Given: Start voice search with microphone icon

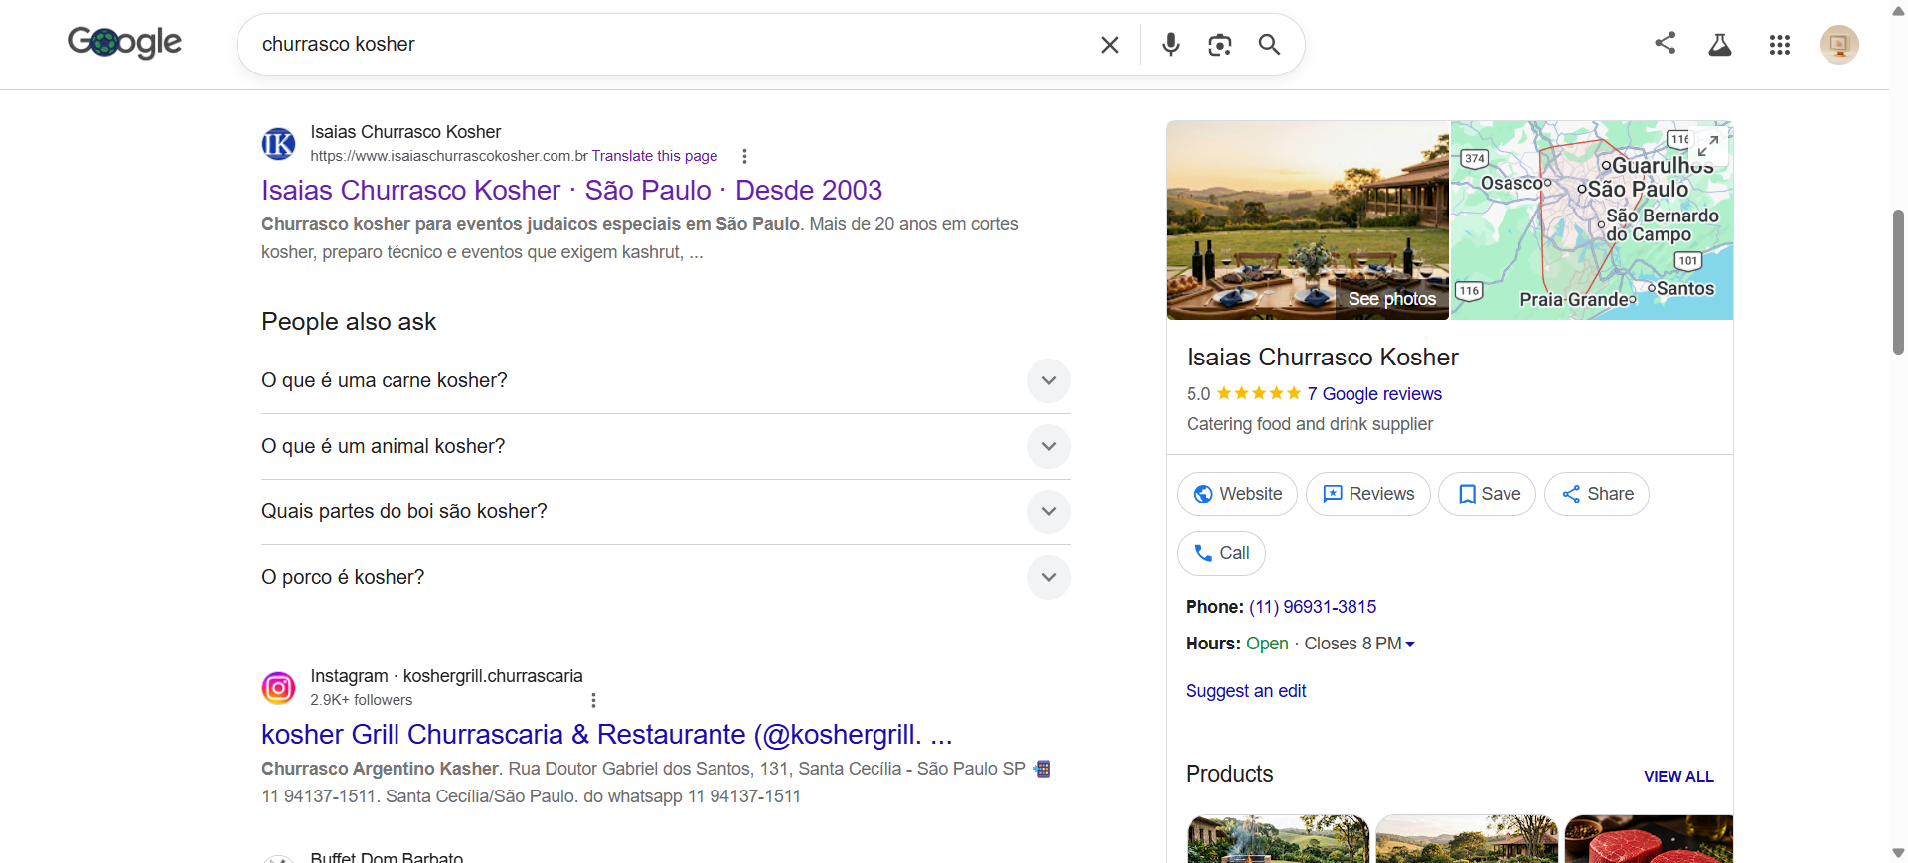Looking at the screenshot, I should tap(1171, 45).
